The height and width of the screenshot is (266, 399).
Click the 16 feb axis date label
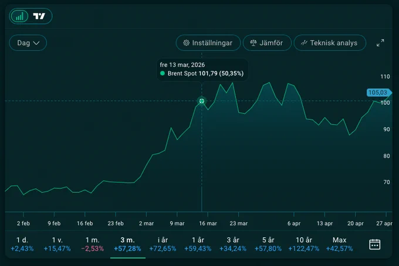pos(84,223)
